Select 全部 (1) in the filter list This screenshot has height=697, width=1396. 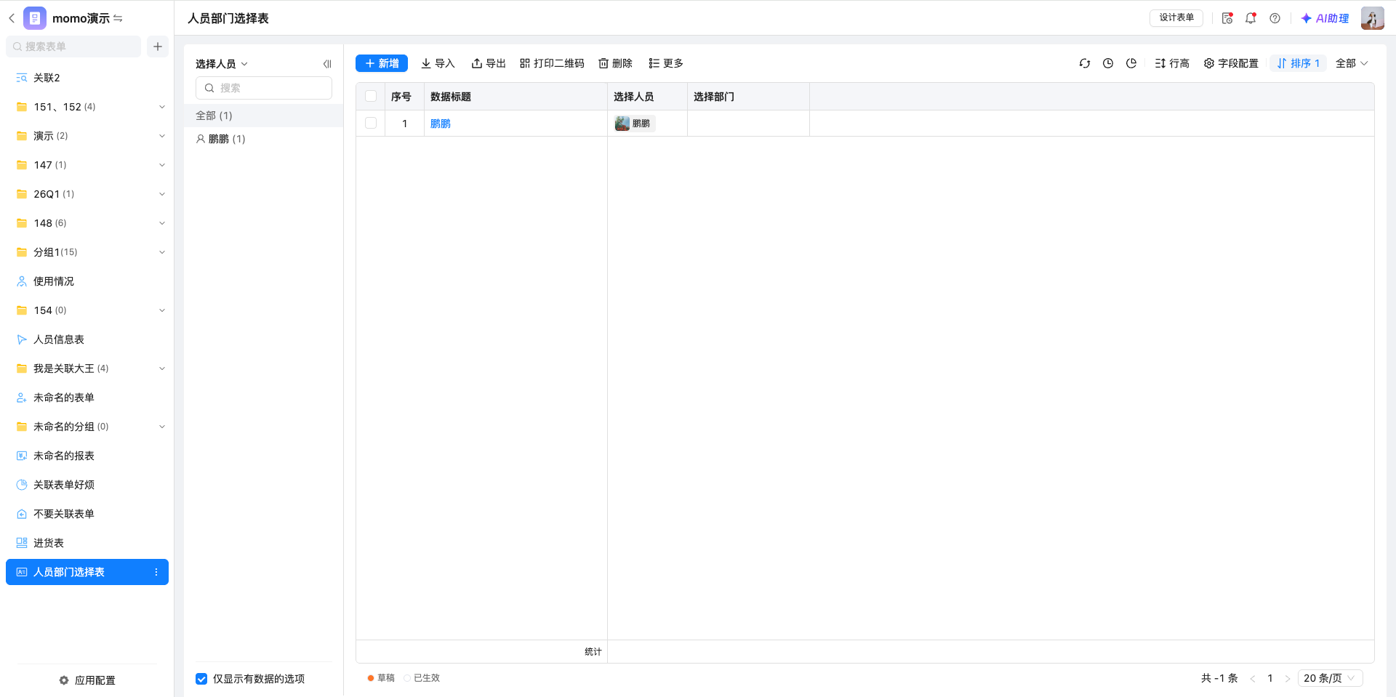click(263, 116)
